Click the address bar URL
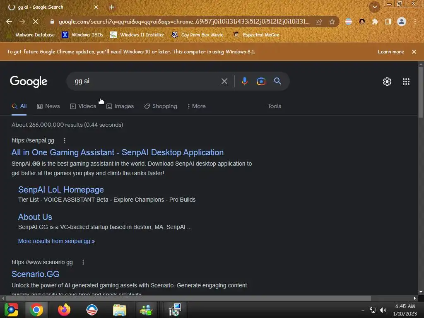Screen dimensions: 424x318 184,22
